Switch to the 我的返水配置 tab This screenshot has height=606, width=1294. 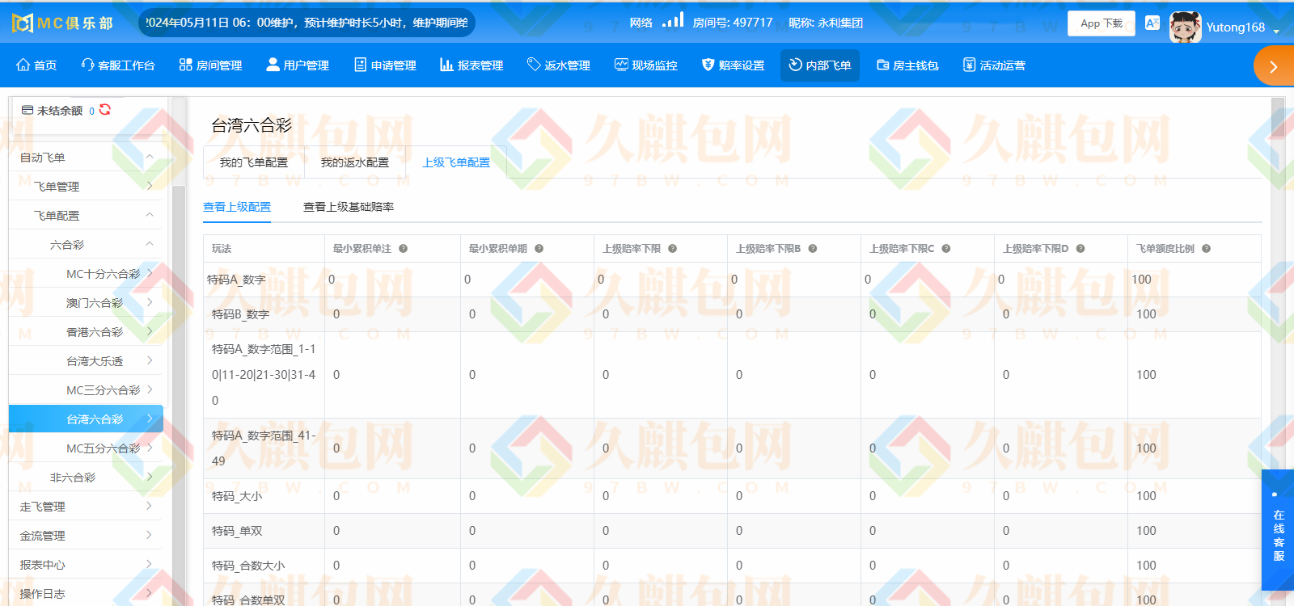355,162
